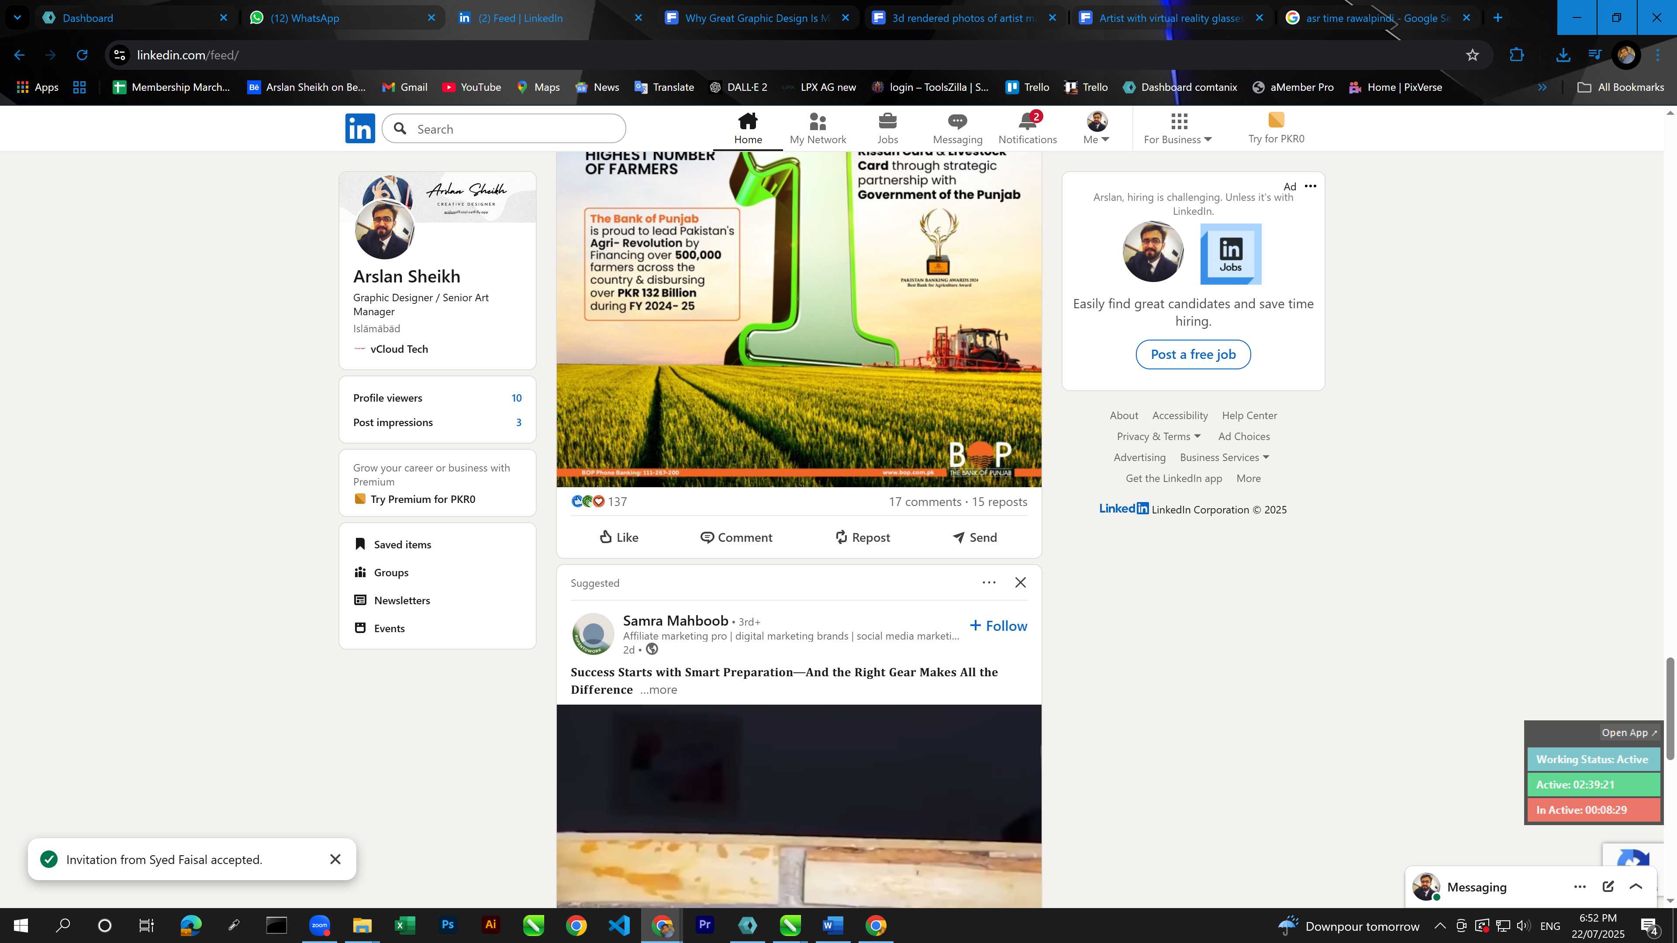
Task: Open the Help Center footer link
Action: click(1249, 415)
